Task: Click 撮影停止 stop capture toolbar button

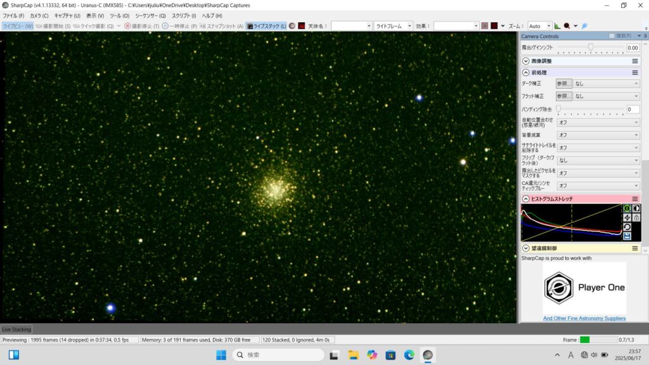Action: click(x=142, y=26)
